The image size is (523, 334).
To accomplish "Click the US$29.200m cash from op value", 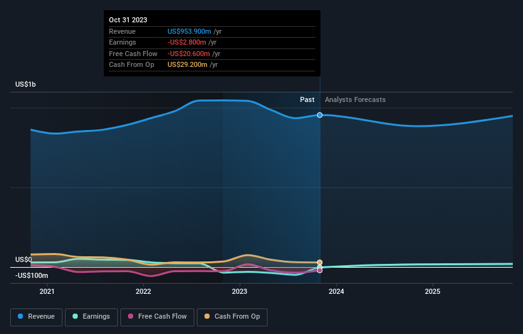I will click(187, 65).
